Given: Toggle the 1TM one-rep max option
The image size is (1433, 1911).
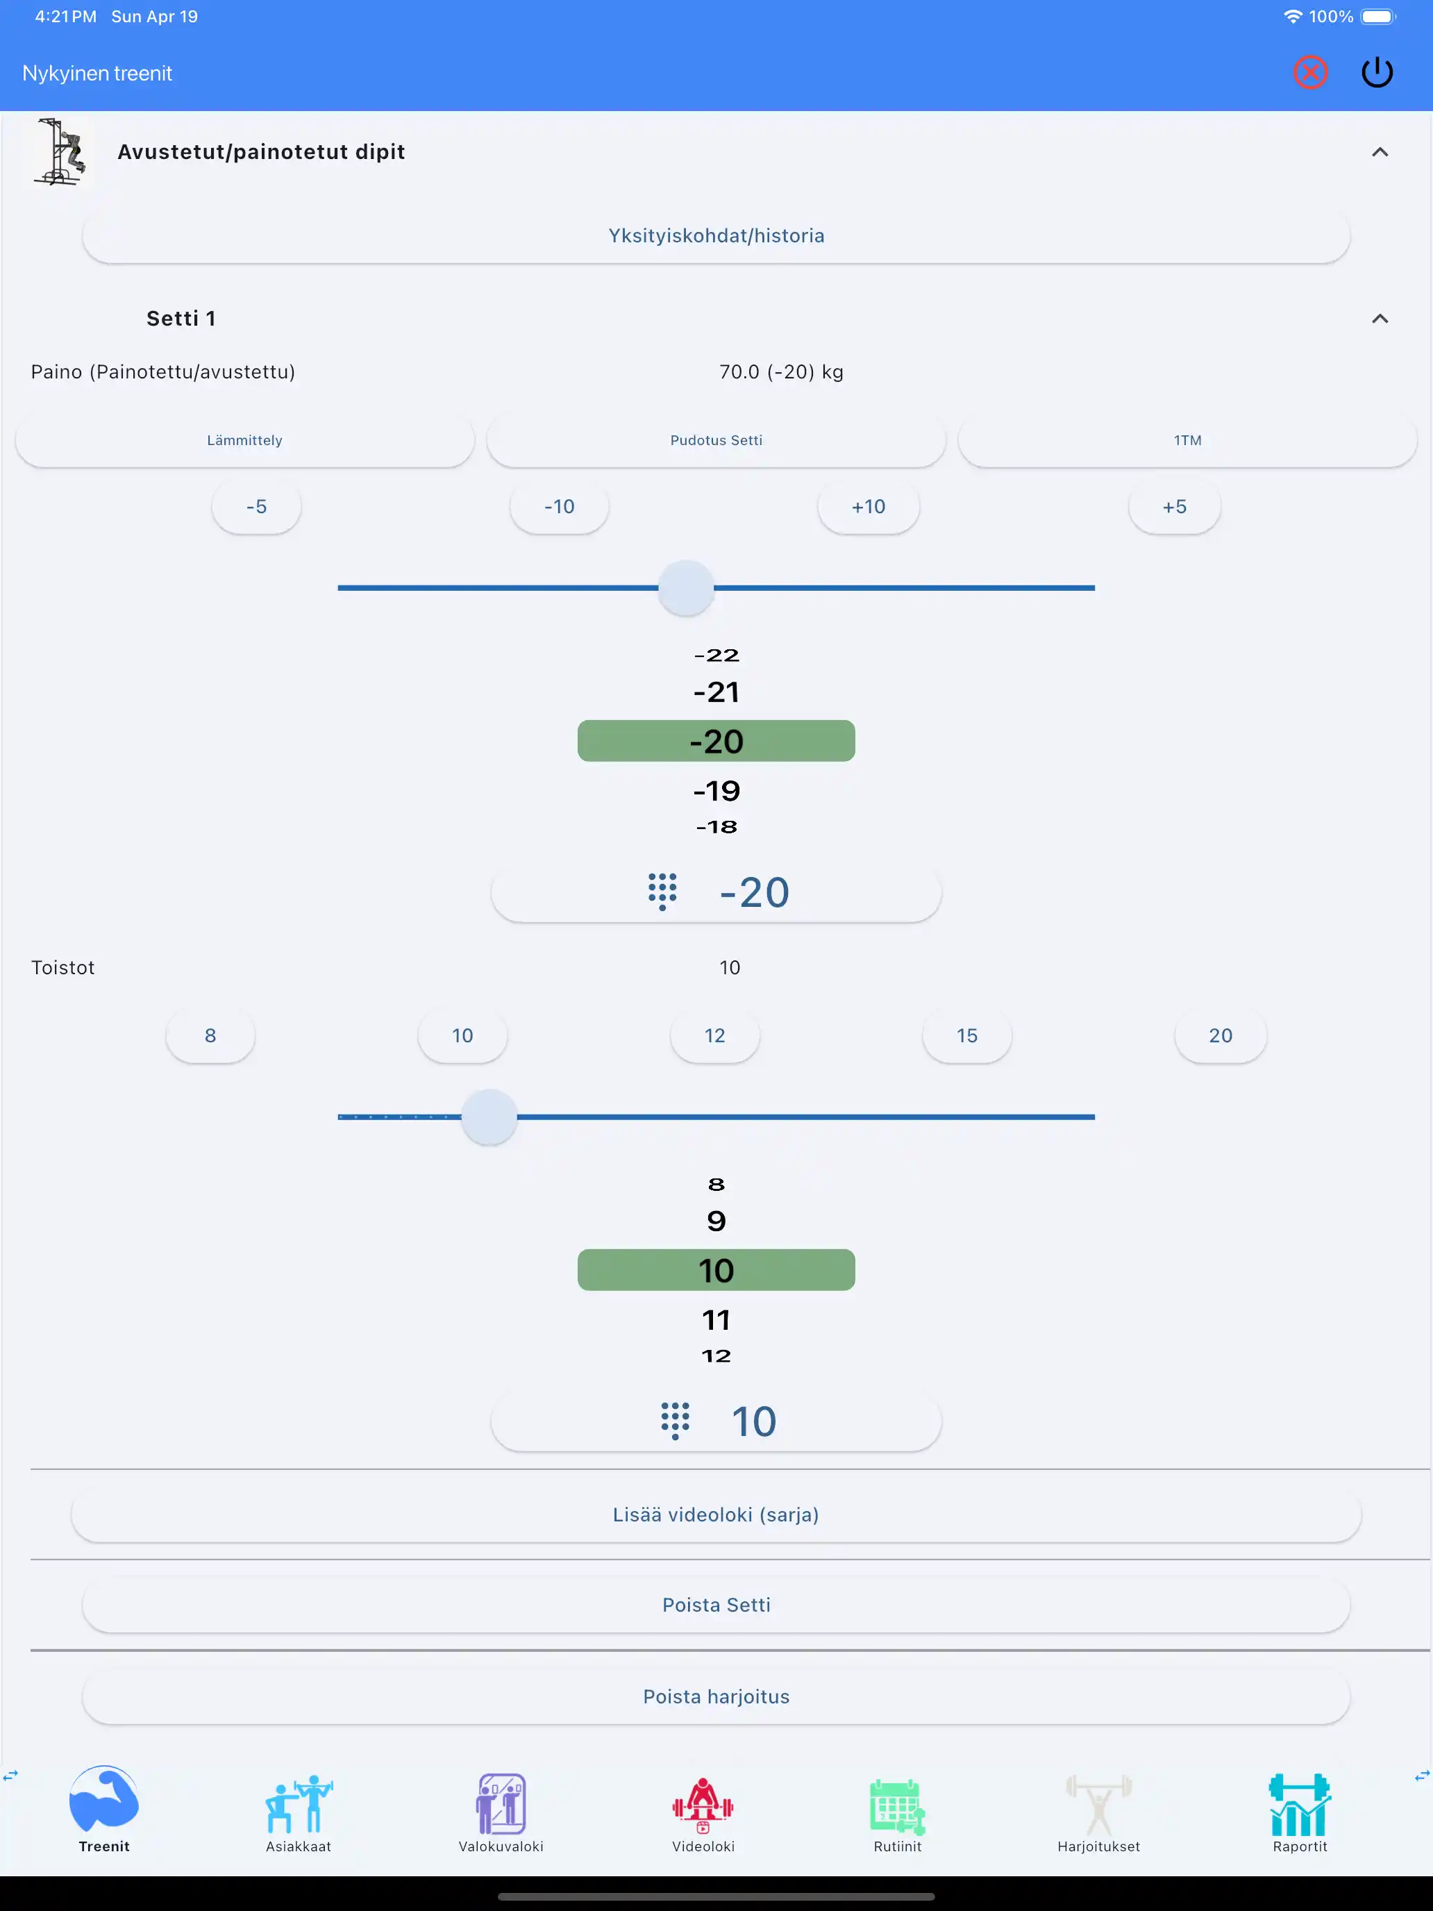Looking at the screenshot, I should 1187,441.
